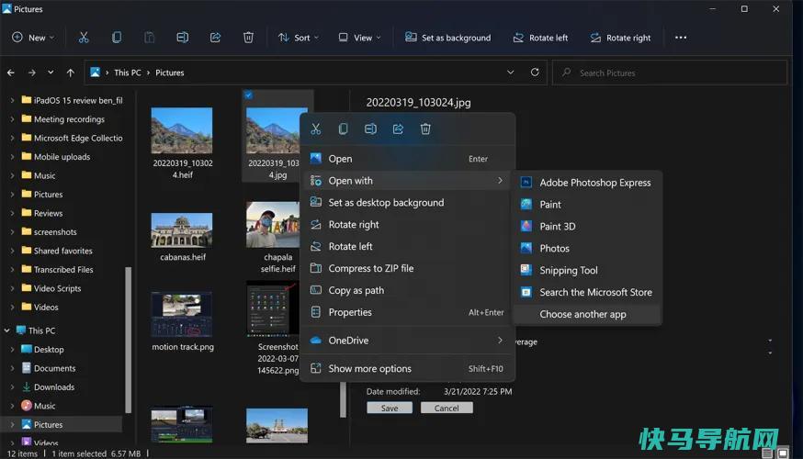Open the screenshots folder in sidebar
The image size is (803, 459).
(x=55, y=232)
